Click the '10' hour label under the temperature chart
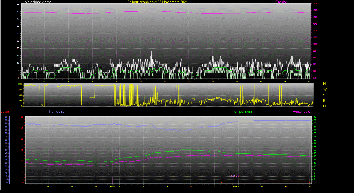The width and height of the screenshot is (354, 193). (143, 186)
